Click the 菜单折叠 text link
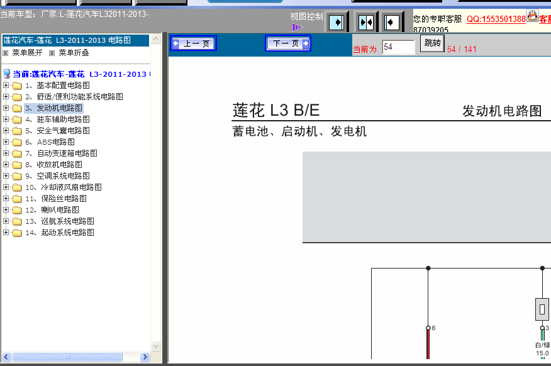 tap(74, 53)
